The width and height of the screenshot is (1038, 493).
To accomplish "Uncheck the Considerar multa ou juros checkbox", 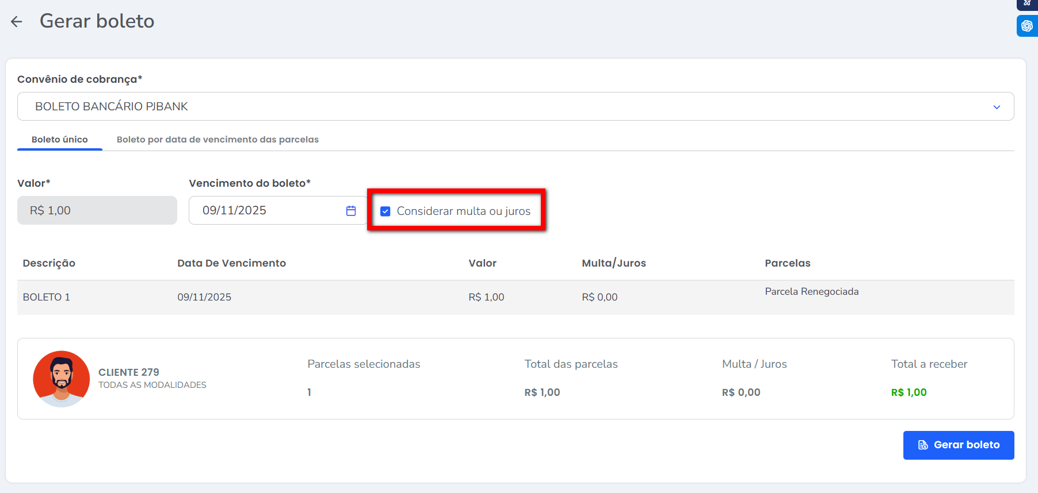I will [x=386, y=211].
